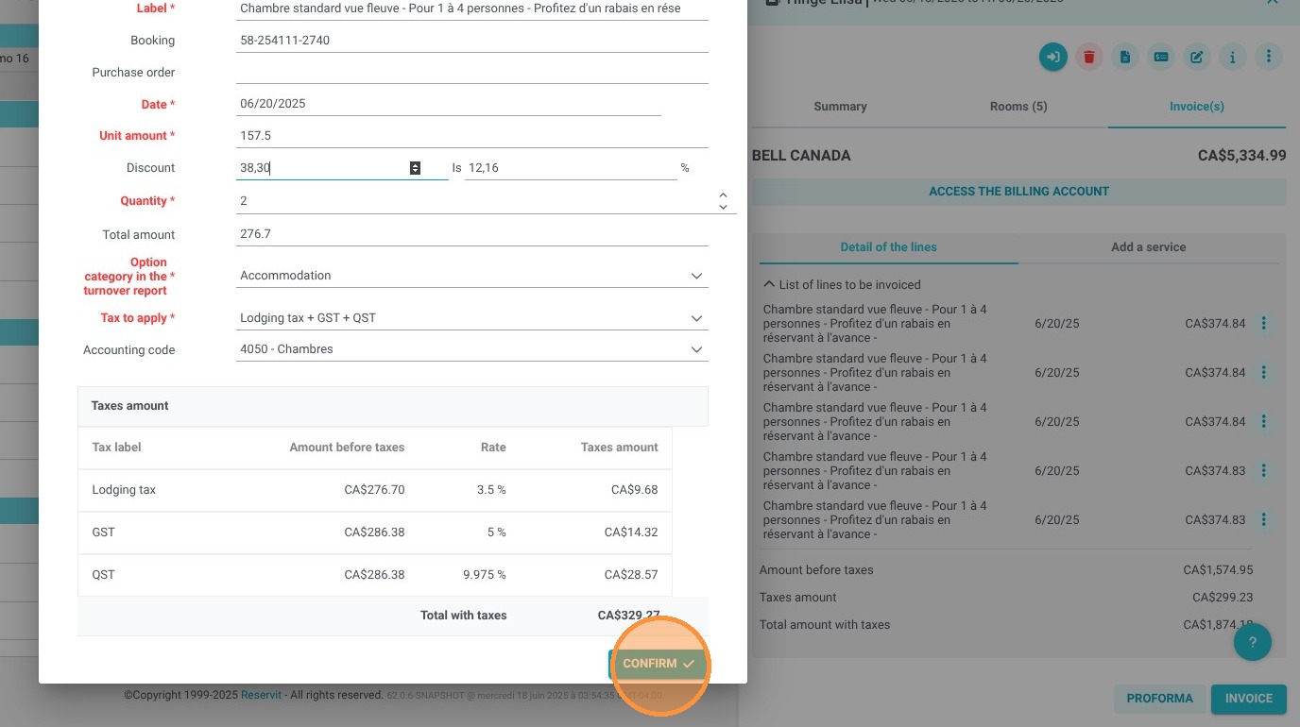Click the CA$276.70 amount before taxes
Image resolution: width=1300 pixels, height=727 pixels.
374,490
